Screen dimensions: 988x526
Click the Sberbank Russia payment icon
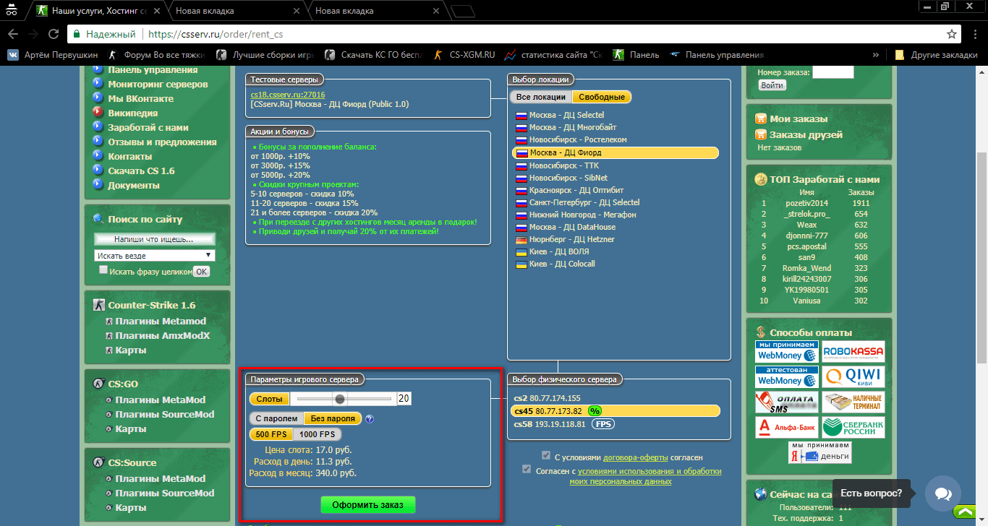click(x=853, y=427)
